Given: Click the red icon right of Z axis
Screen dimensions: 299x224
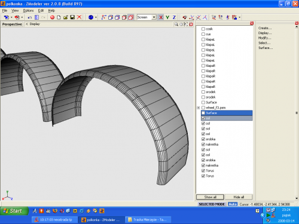Looking at the screenshot, I should [x=185, y=17].
